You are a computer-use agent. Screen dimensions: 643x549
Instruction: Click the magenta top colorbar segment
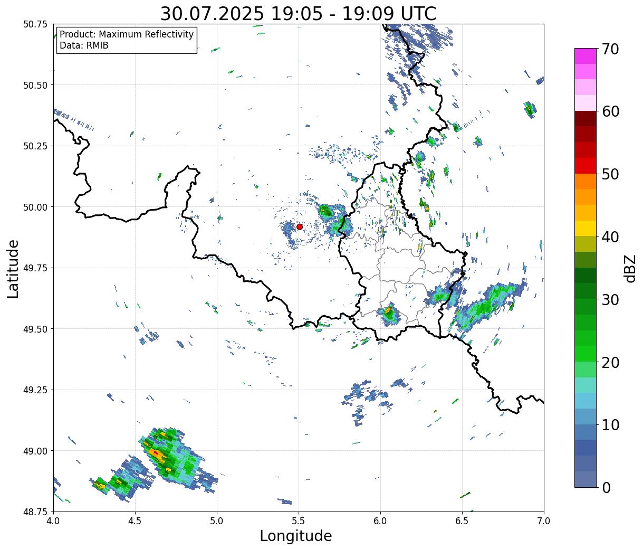click(x=586, y=56)
